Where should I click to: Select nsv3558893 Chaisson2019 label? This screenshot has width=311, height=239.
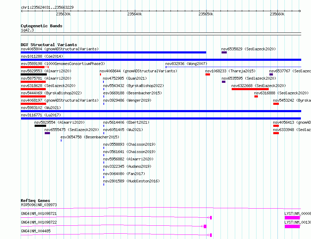129,144
